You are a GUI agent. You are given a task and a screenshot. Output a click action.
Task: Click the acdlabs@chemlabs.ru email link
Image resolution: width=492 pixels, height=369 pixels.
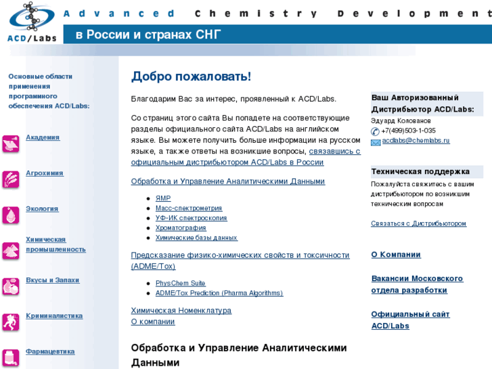coord(416,141)
